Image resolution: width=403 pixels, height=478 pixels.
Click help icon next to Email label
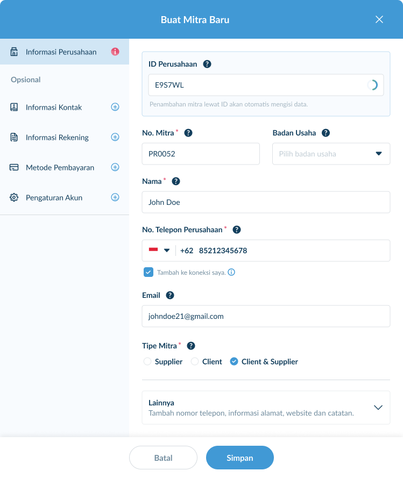170,295
